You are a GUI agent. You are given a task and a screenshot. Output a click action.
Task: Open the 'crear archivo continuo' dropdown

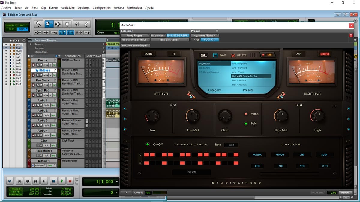[x=135, y=40]
